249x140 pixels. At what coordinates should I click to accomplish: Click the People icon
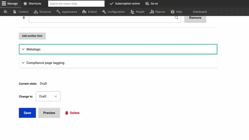(132, 12)
